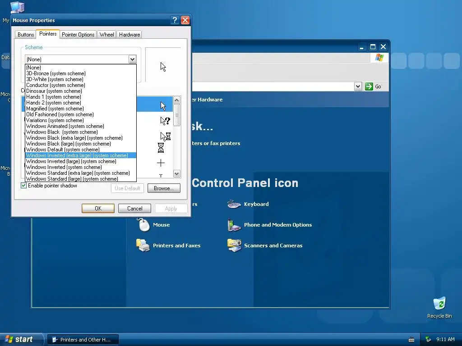
Task: Choose Dinosaur (system scheme)
Action: 81,91
